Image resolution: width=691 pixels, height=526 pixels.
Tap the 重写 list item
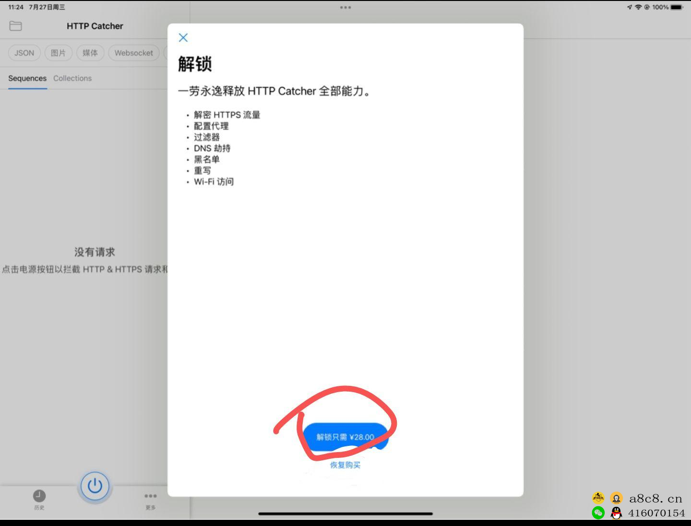point(203,170)
